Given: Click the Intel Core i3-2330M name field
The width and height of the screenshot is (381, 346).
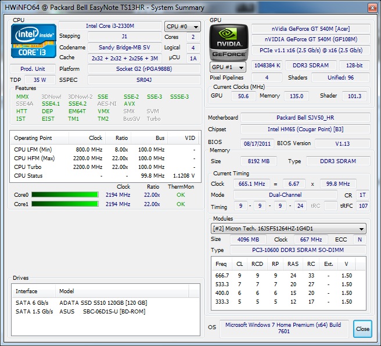Looking at the screenshot, I should (110, 26).
